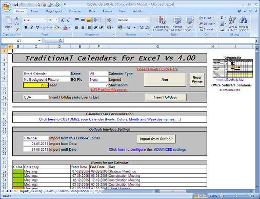
Task: Toggle Underline formatting
Action: point(37,27)
